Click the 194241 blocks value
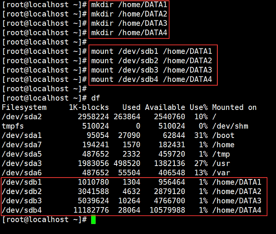This screenshot has width=276, height=234. point(95,145)
